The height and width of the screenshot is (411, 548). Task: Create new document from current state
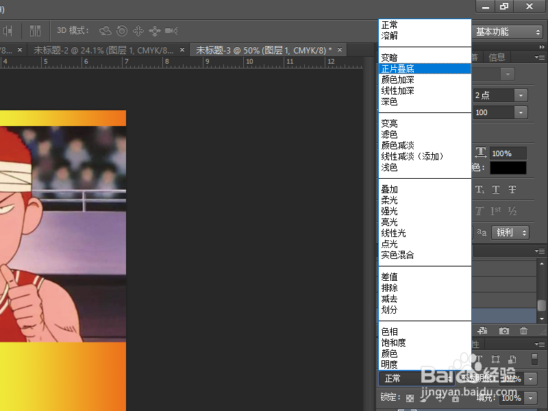[483, 331]
